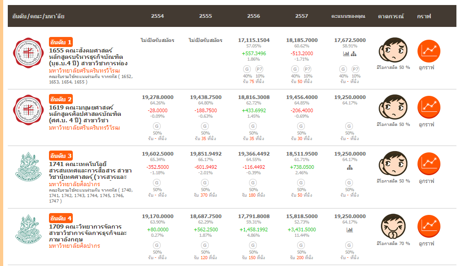Click the 2555 column header
Viewport: 461px width, 266px height.
click(206, 16)
